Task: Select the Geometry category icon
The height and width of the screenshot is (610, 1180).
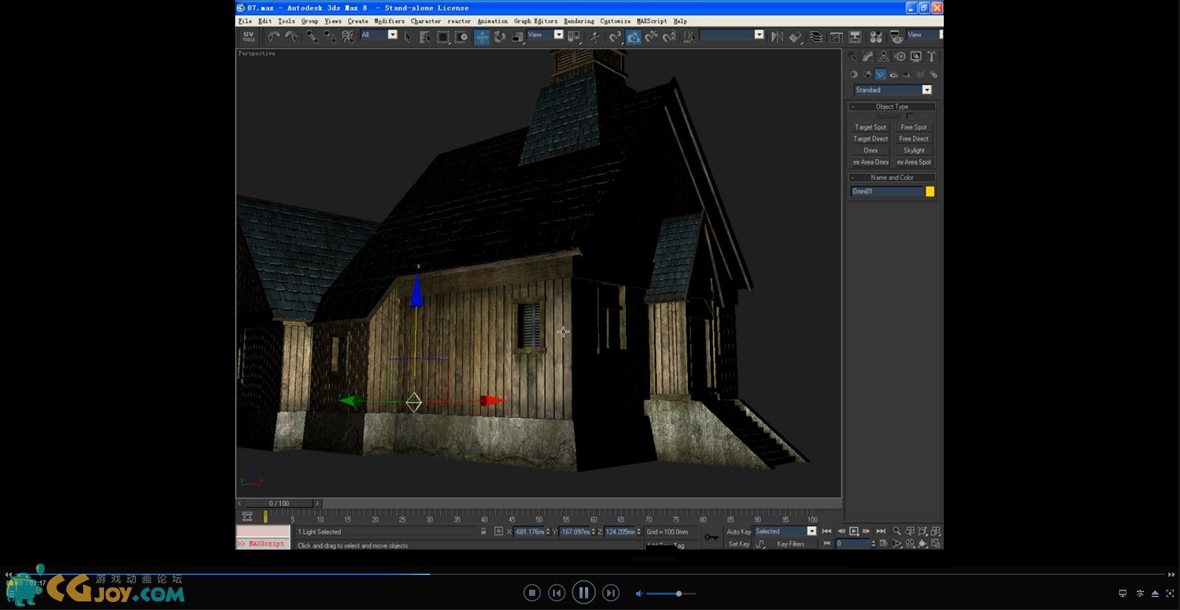Action: (x=854, y=74)
